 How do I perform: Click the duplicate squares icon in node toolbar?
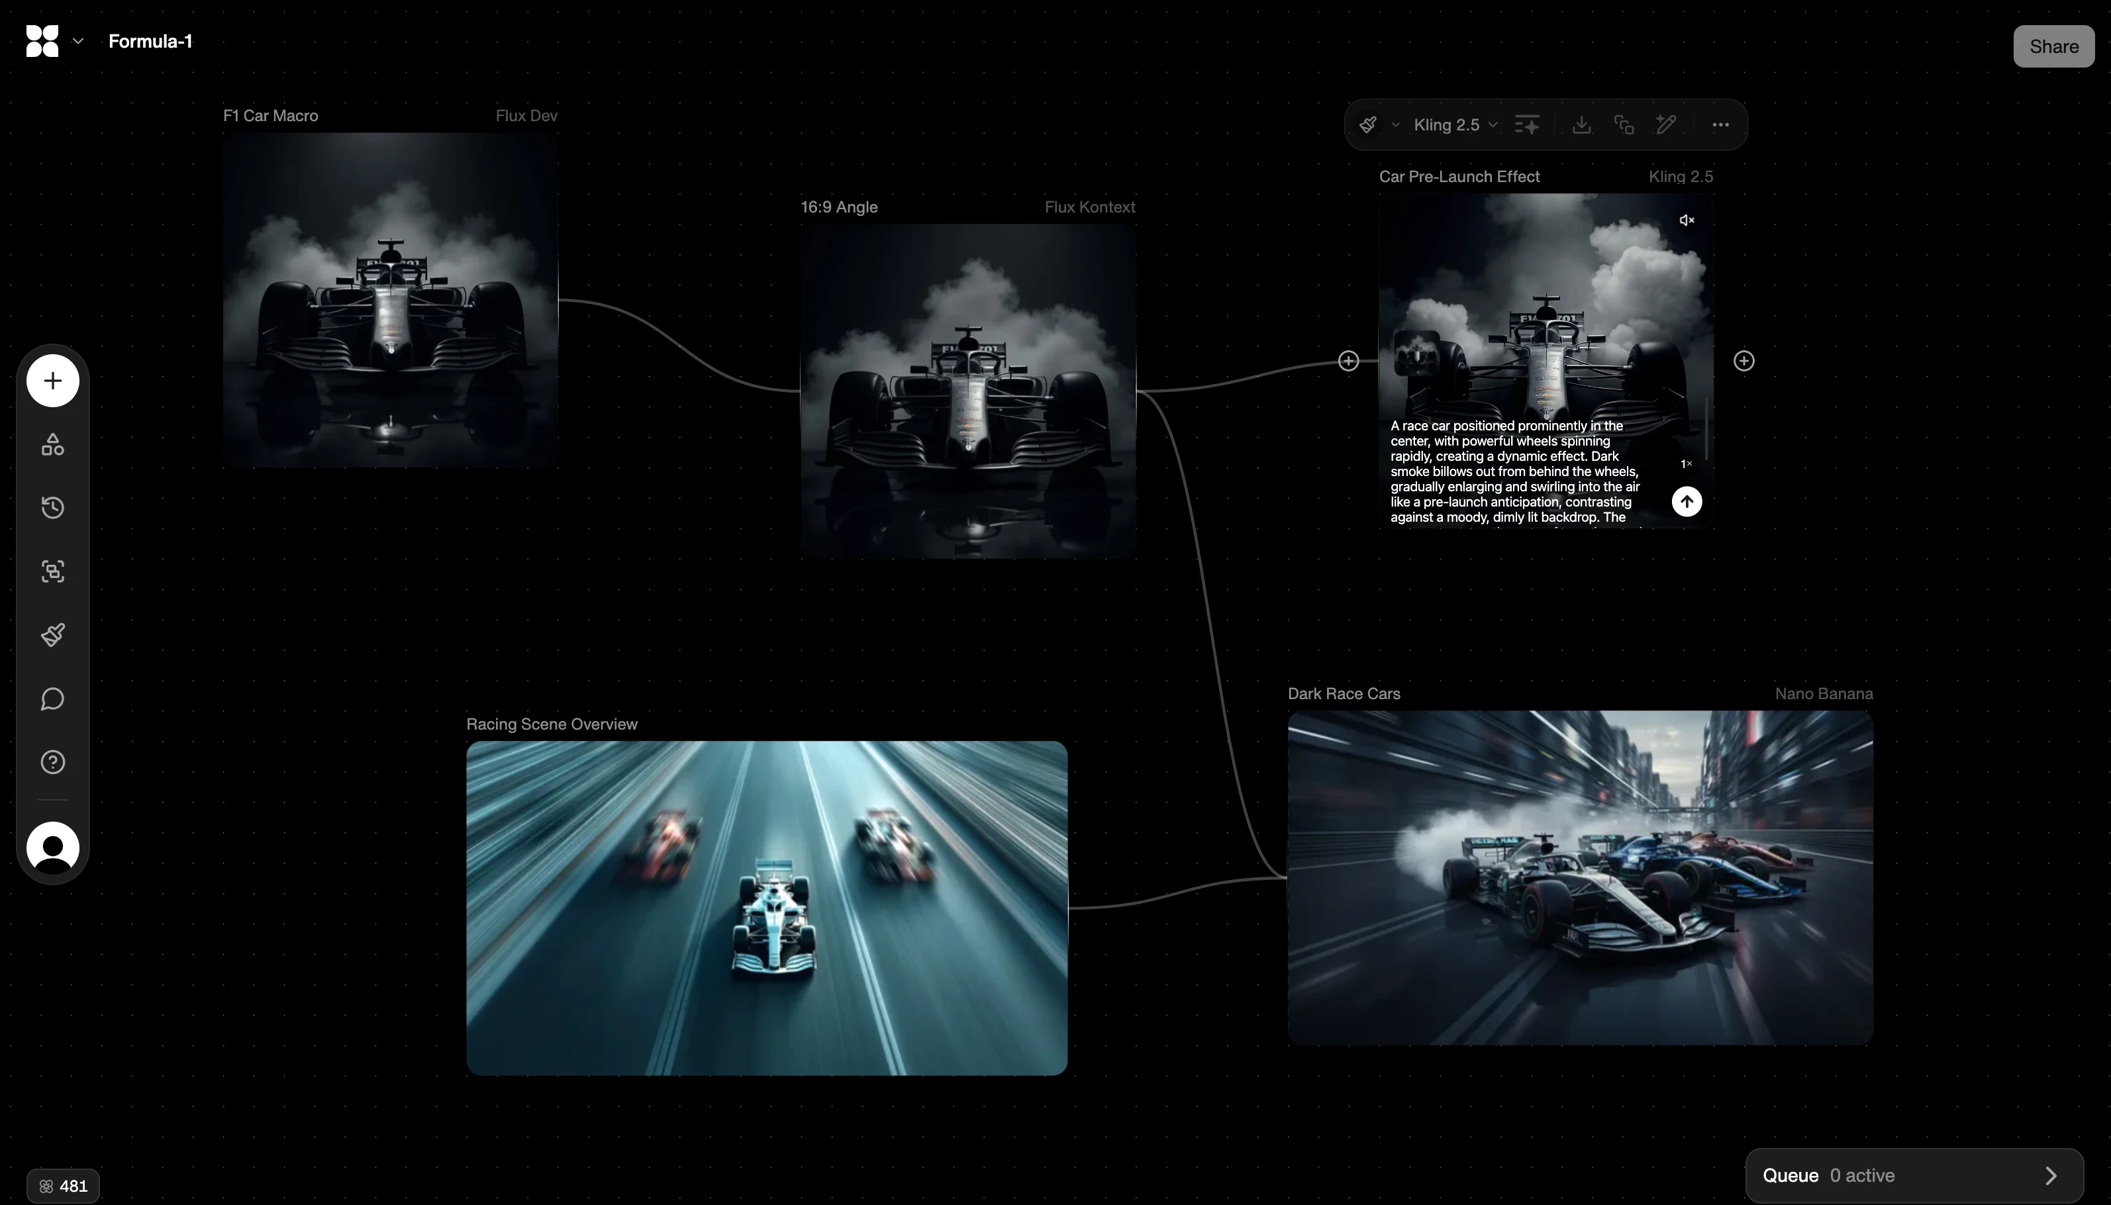coord(1624,125)
